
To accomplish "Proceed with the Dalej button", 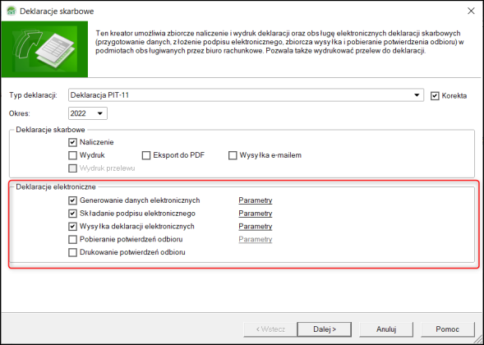I will pos(324,329).
